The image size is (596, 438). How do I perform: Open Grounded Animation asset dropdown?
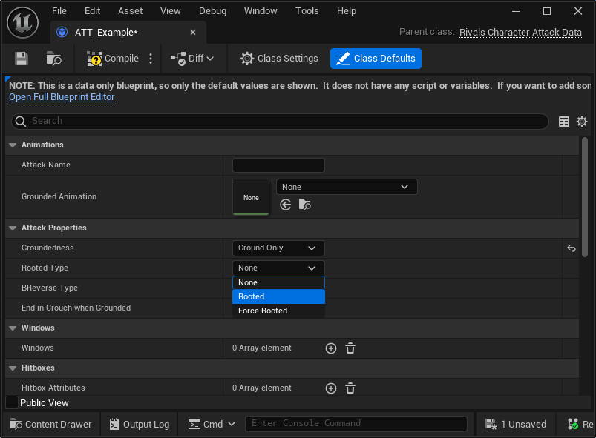(347, 187)
